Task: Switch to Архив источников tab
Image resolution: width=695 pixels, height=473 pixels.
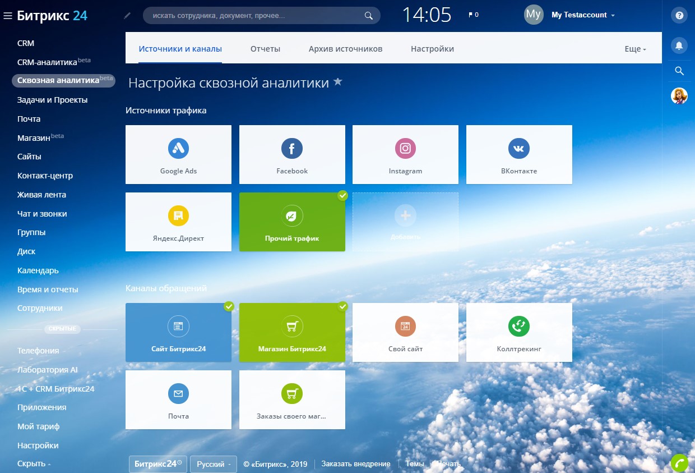Action: pyautogui.click(x=345, y=49)
